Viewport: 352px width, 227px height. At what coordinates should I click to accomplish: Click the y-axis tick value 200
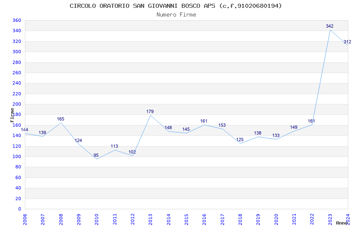tap(17, 104)
